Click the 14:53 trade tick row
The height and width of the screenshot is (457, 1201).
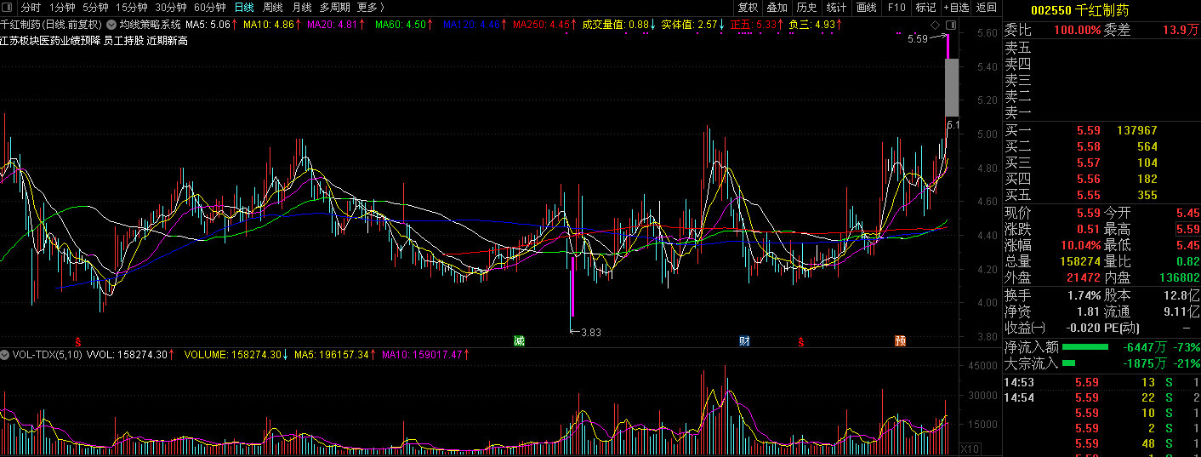tap(1101, 382)
